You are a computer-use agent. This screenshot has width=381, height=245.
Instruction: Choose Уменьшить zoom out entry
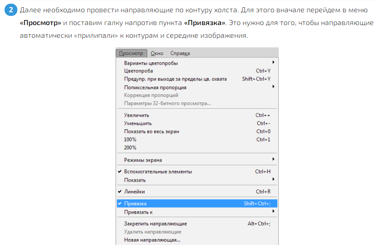[x=138, y=123]
